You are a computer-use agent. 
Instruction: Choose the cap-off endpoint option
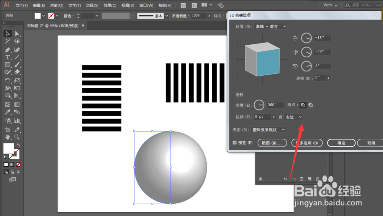click(x=311, y=105)
